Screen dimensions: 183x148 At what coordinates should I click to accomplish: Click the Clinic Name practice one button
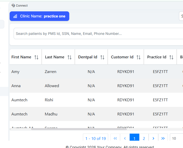click(39, 16)
